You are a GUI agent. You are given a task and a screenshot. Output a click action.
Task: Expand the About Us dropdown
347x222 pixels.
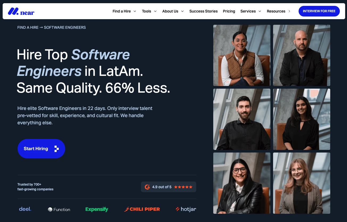pos(173,11)
